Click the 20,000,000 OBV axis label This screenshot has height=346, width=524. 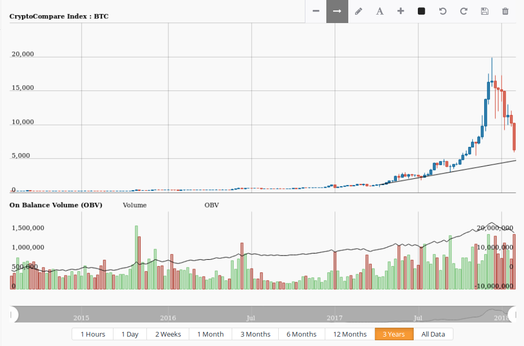[495, 228]
